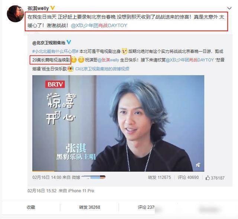Select the 转发 36268 tab in the bottom bar

click(x=90, y=207)
